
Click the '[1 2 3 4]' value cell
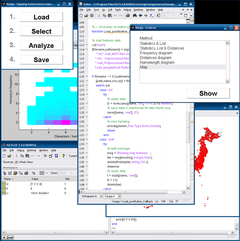(36, 184)
